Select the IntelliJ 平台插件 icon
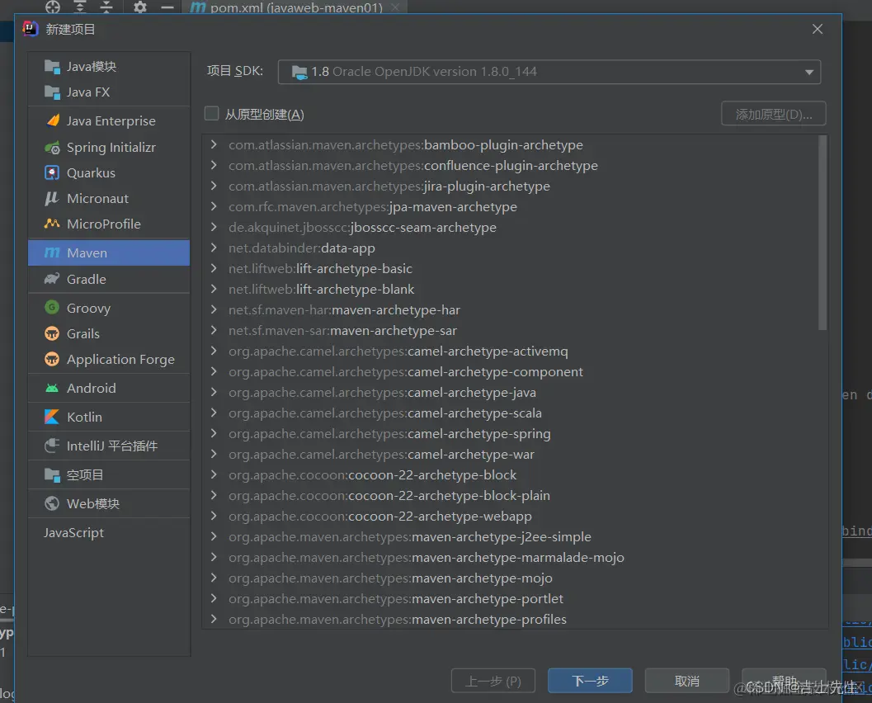 (x=52, y=446)
